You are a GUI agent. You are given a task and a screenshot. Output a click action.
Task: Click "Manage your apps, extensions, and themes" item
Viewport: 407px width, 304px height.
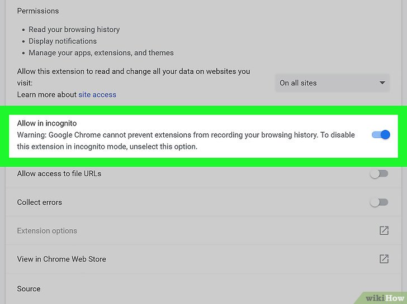click(101, 53)
